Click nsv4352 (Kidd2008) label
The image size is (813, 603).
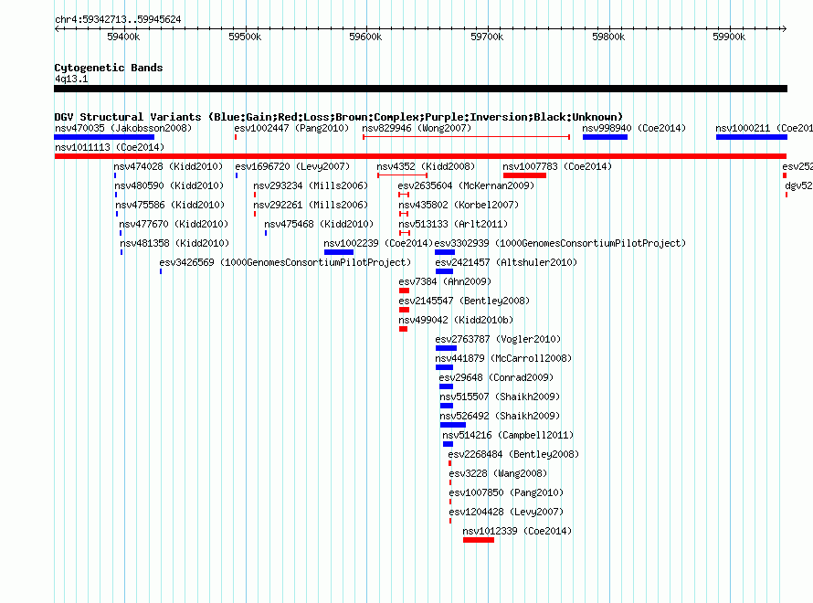point(426,166)
